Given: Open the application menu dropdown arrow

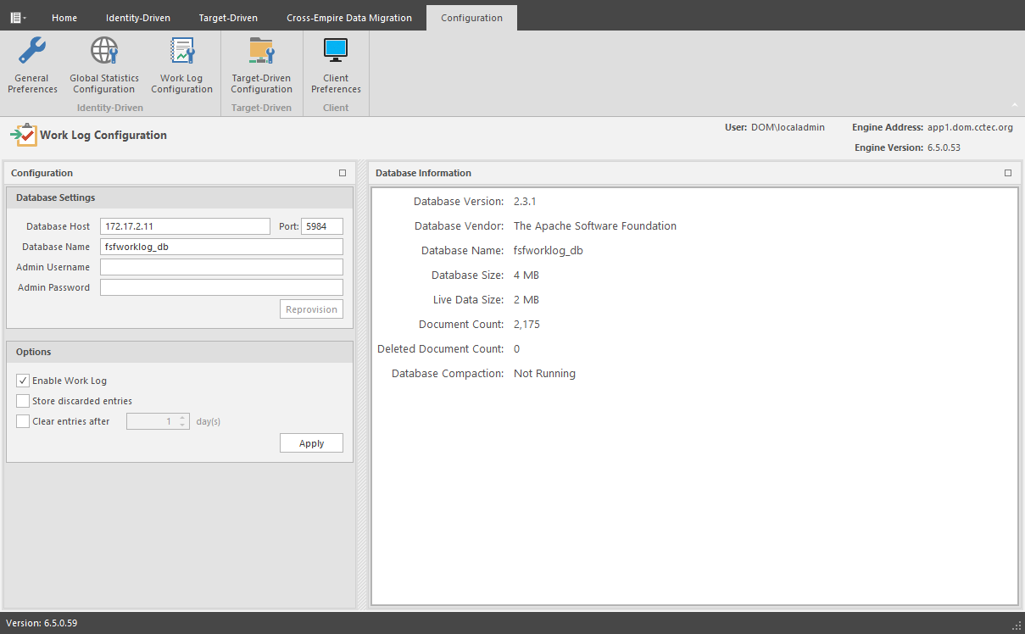Looking at the screenshot, I should click(x=25, y=17).
